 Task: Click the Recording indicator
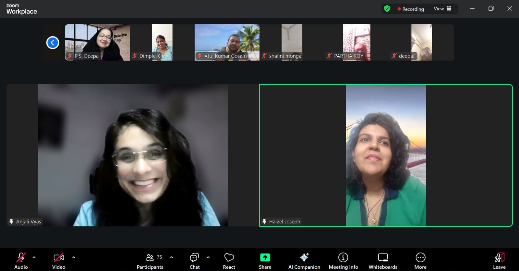(411, 9)
